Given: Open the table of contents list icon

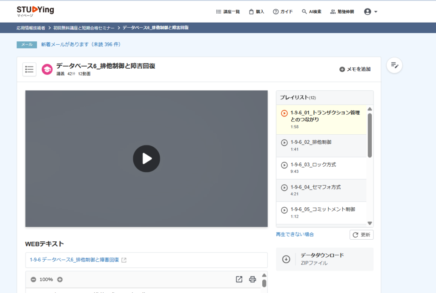Looking at the screenshot, I should pos(29,69).
